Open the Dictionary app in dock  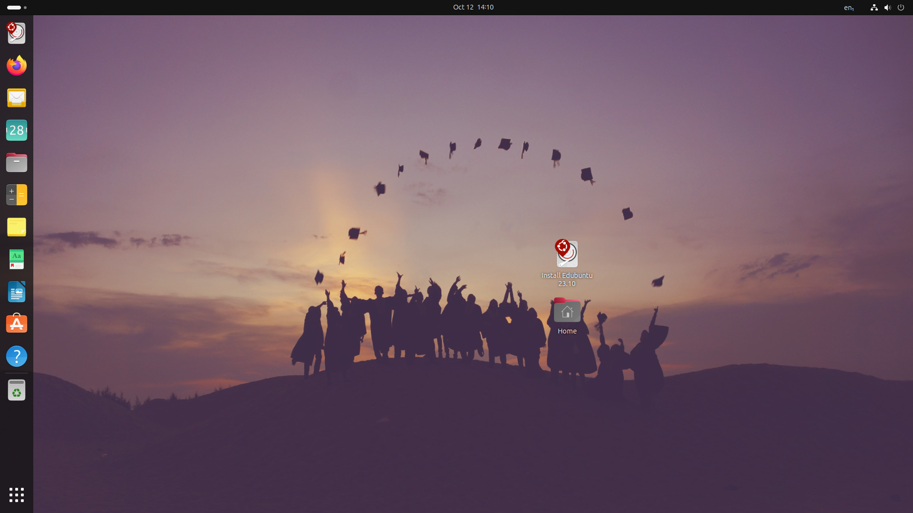point(17,259)
